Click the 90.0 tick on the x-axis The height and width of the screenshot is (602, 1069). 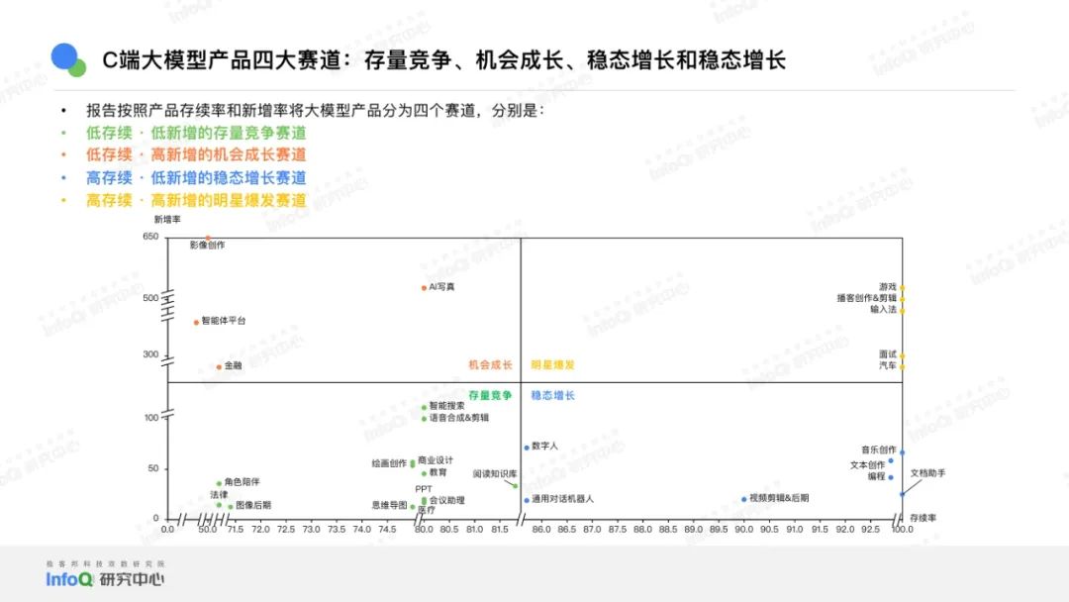click(743, 529)
